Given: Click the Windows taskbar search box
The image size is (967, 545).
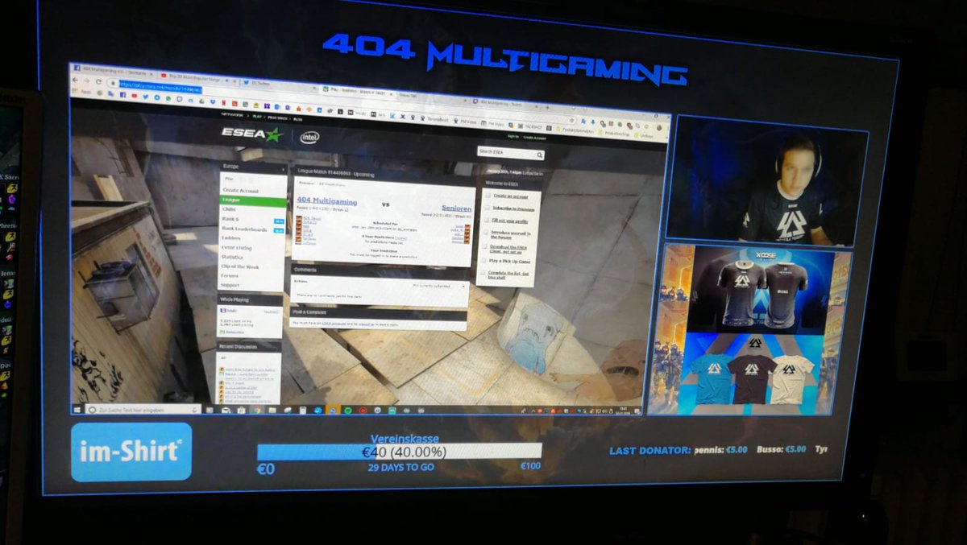Looking at the screenshot, I should (x=142, y=409).
